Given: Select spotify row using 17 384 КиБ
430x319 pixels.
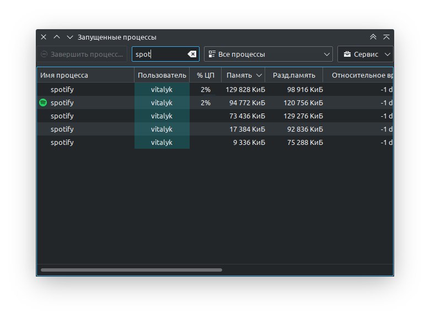Looking at the screenshot, I should point(215,129).
